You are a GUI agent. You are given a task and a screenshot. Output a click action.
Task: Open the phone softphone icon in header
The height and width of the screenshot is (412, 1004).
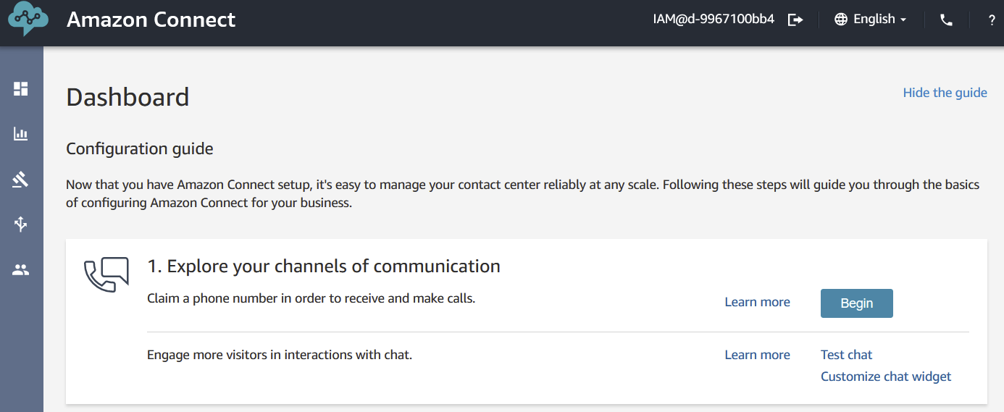tap(946, 20)
